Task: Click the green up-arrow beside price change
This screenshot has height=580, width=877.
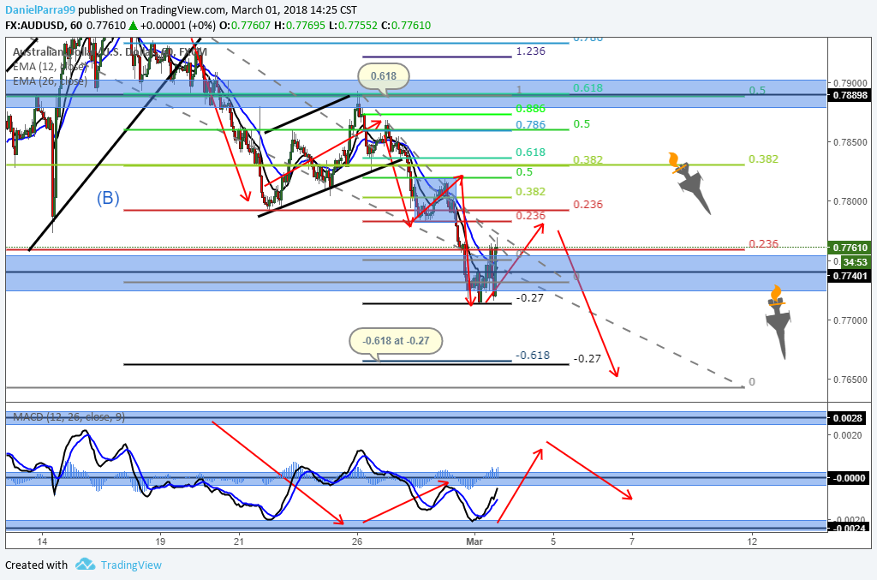Action: pyautogui.click(x=133, y=25)
